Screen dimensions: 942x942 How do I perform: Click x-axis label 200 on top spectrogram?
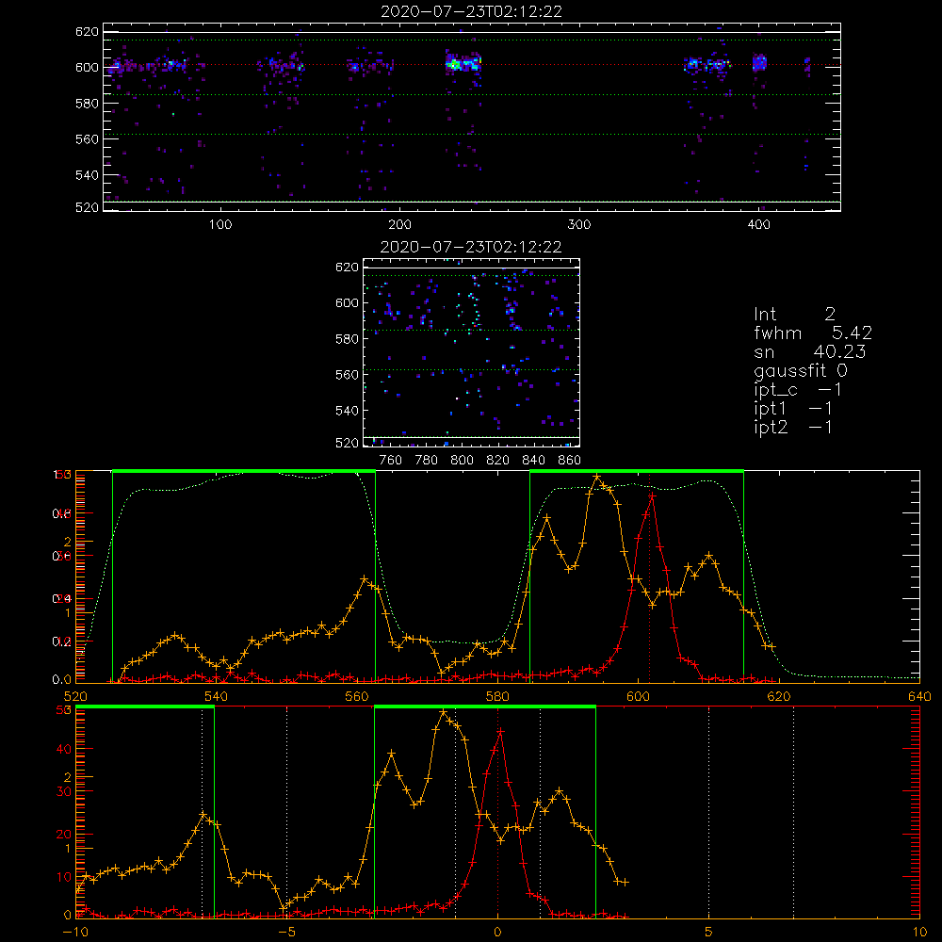point(400,225)
